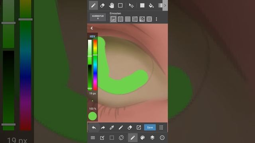
Task: Open the color palette panel
Action: (143, 138)
